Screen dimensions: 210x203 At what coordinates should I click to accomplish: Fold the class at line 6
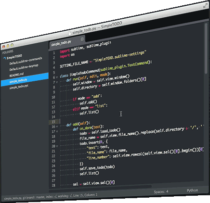point(57,77)
